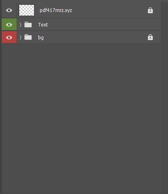Screen dimensions: 168x194
Task: Click the lock icon on pdf417mrz.xyz layer
Action: click(x=150, y=10)
